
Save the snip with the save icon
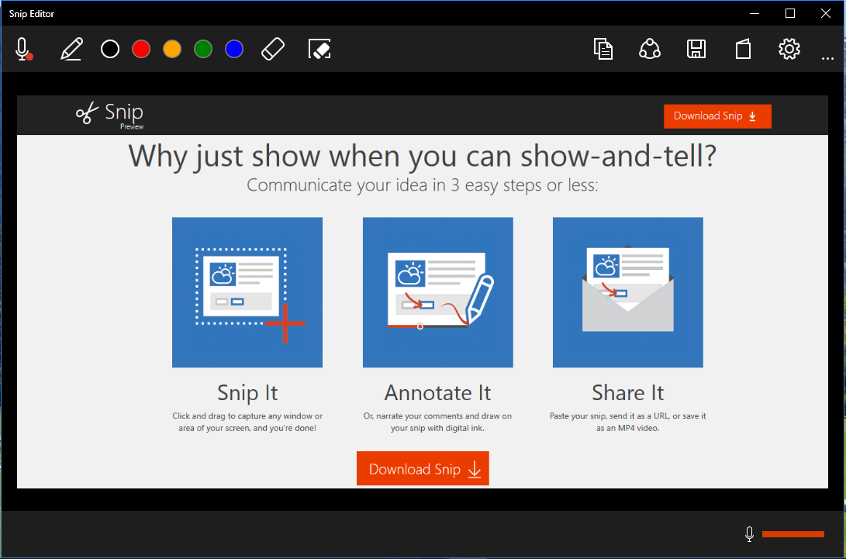(696, 48)
